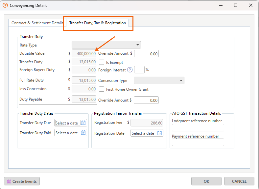Click the Foreign Buyers Duty 0.00 value

84,70
